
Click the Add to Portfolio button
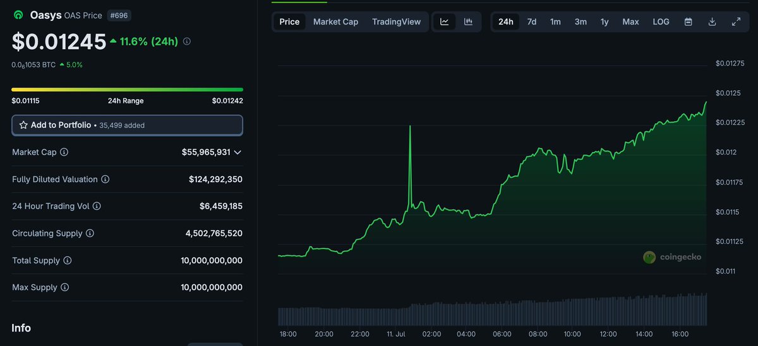point(127,125)
